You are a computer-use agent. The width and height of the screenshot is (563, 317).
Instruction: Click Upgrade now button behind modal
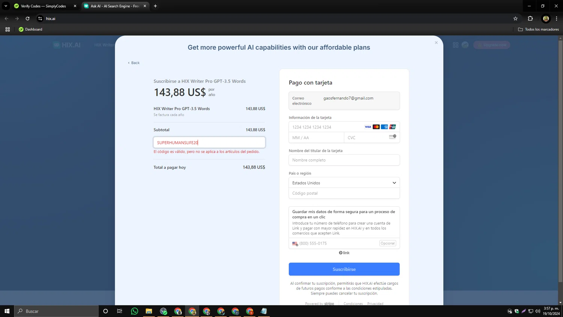492,45
